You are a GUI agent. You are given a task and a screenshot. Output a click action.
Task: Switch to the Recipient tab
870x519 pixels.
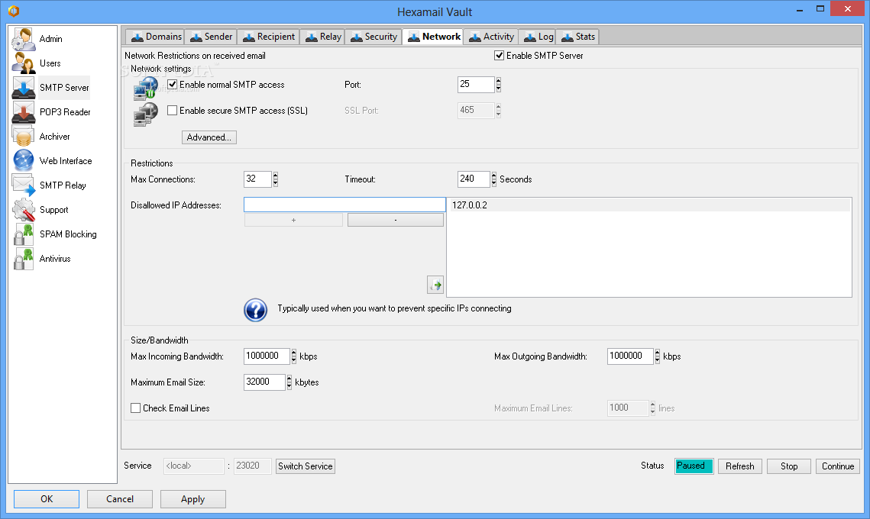point(269,37)
